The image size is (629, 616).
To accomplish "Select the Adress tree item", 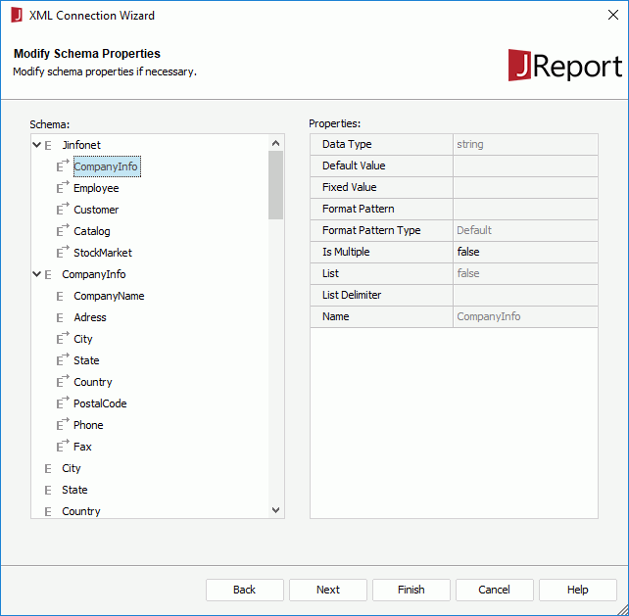I will 90,317.
